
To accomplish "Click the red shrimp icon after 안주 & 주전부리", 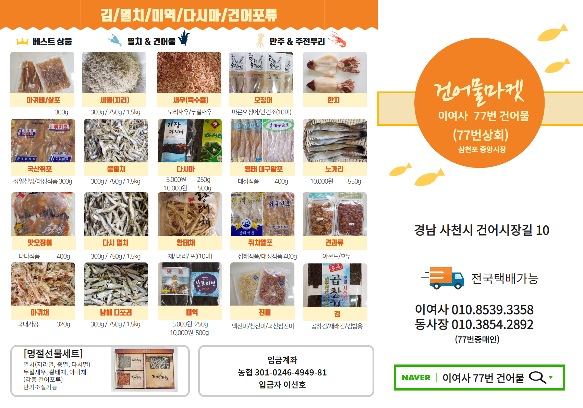I will pos(337,39).
